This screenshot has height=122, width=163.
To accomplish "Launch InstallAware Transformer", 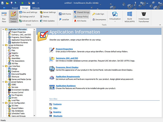I will click(x=144, y=16).
